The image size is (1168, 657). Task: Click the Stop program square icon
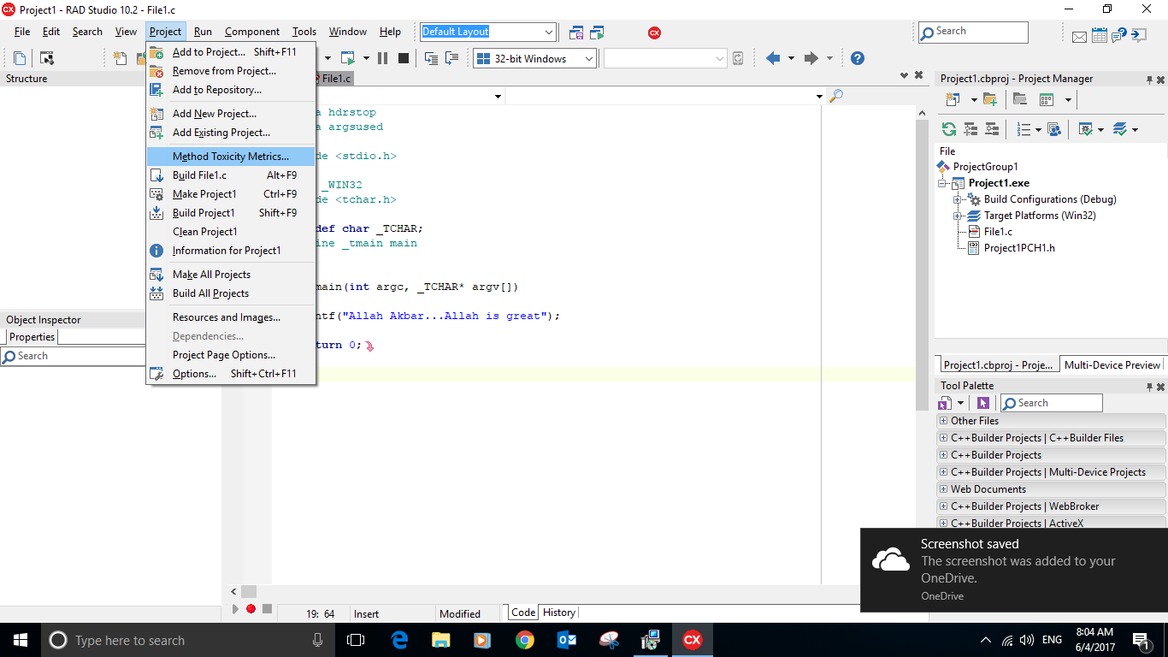pos(404,58)
